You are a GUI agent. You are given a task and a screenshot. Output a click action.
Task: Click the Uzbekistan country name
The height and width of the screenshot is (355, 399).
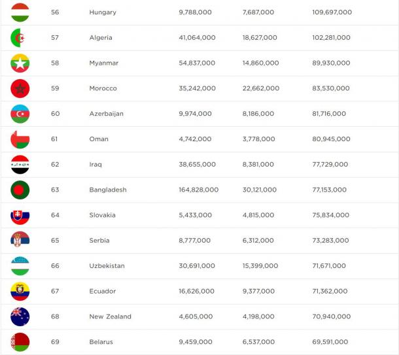[107, 265]
